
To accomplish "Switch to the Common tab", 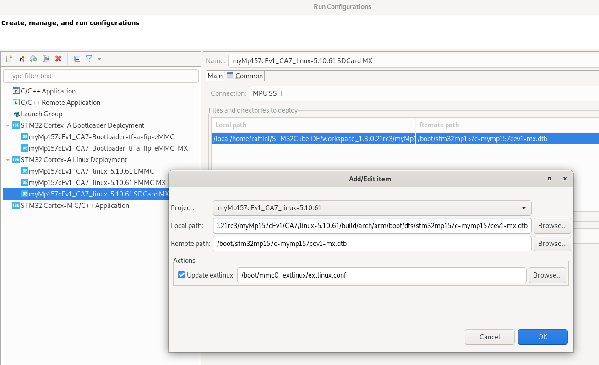I will point(245,76).
